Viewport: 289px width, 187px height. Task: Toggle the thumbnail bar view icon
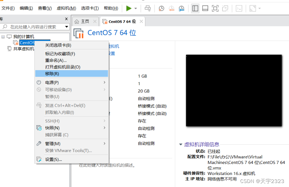click(x=205, y=8)
